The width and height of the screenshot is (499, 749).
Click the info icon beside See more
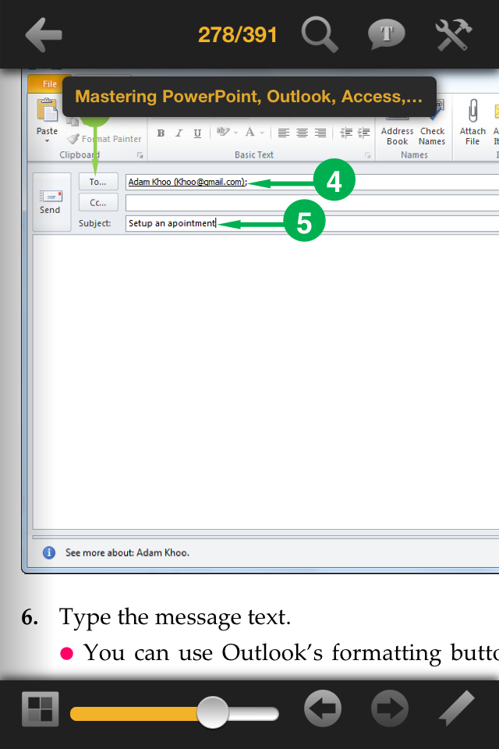(49, 552)
